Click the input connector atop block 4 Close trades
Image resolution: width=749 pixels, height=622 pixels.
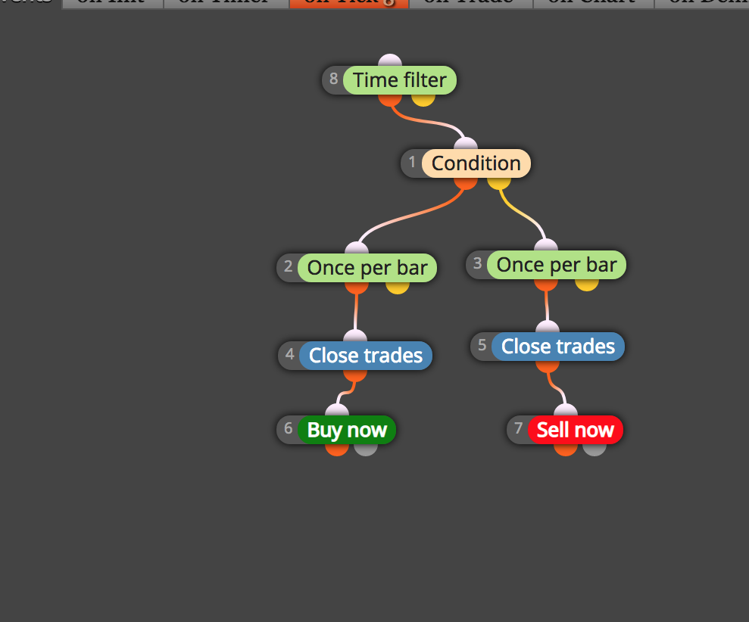pos(355,336)
